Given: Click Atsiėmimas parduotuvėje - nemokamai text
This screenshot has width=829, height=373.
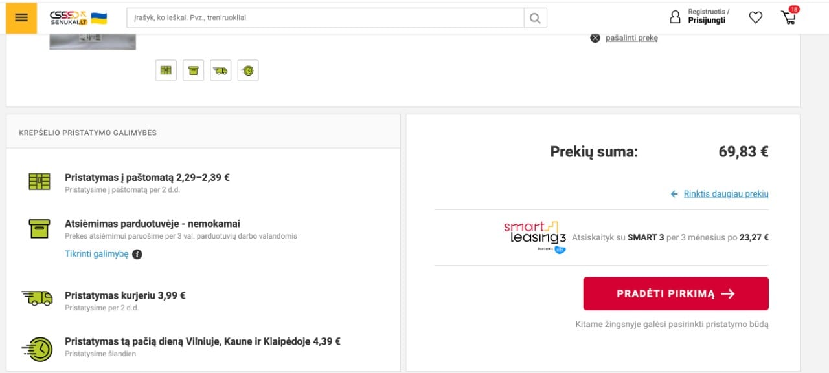Looking at the screenshot, I should pos(152,224).
